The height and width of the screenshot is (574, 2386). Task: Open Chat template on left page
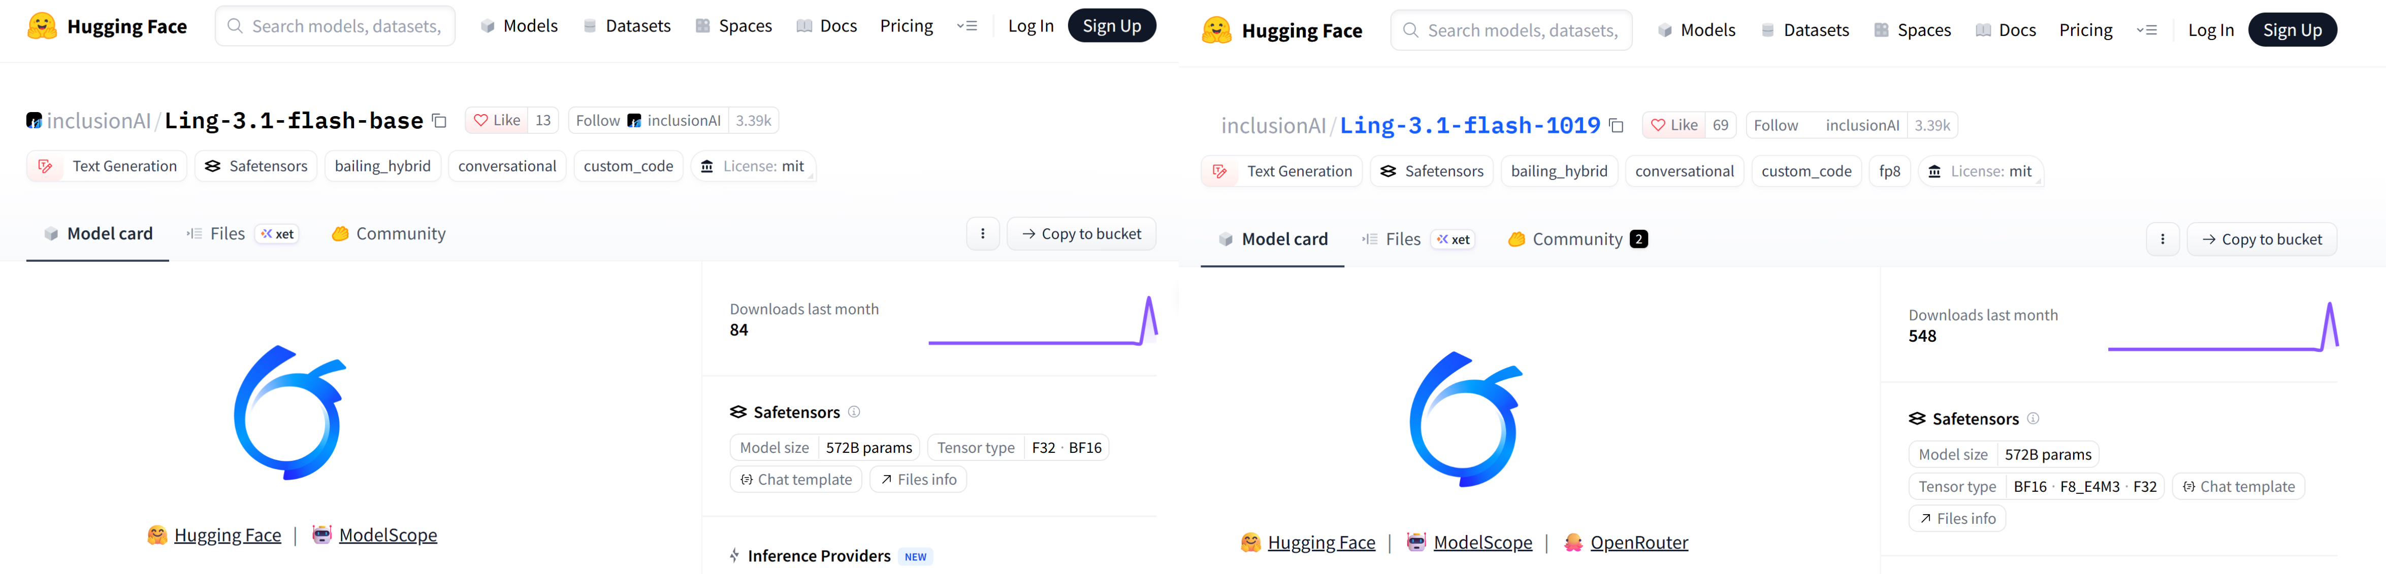pyautogui.click(x=796, y=480)
